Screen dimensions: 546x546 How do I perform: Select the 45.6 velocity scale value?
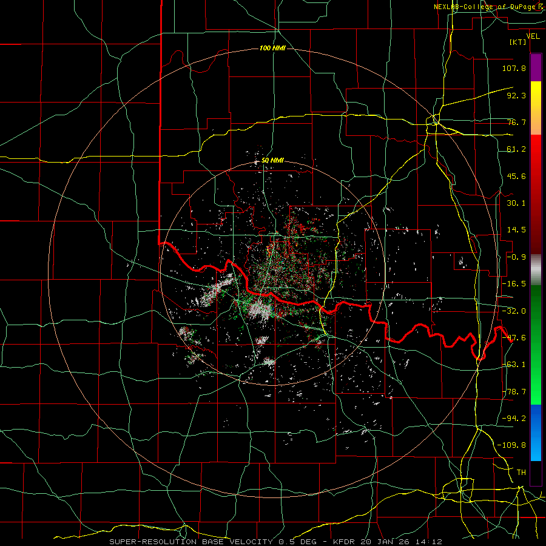[x=516, y=176]
